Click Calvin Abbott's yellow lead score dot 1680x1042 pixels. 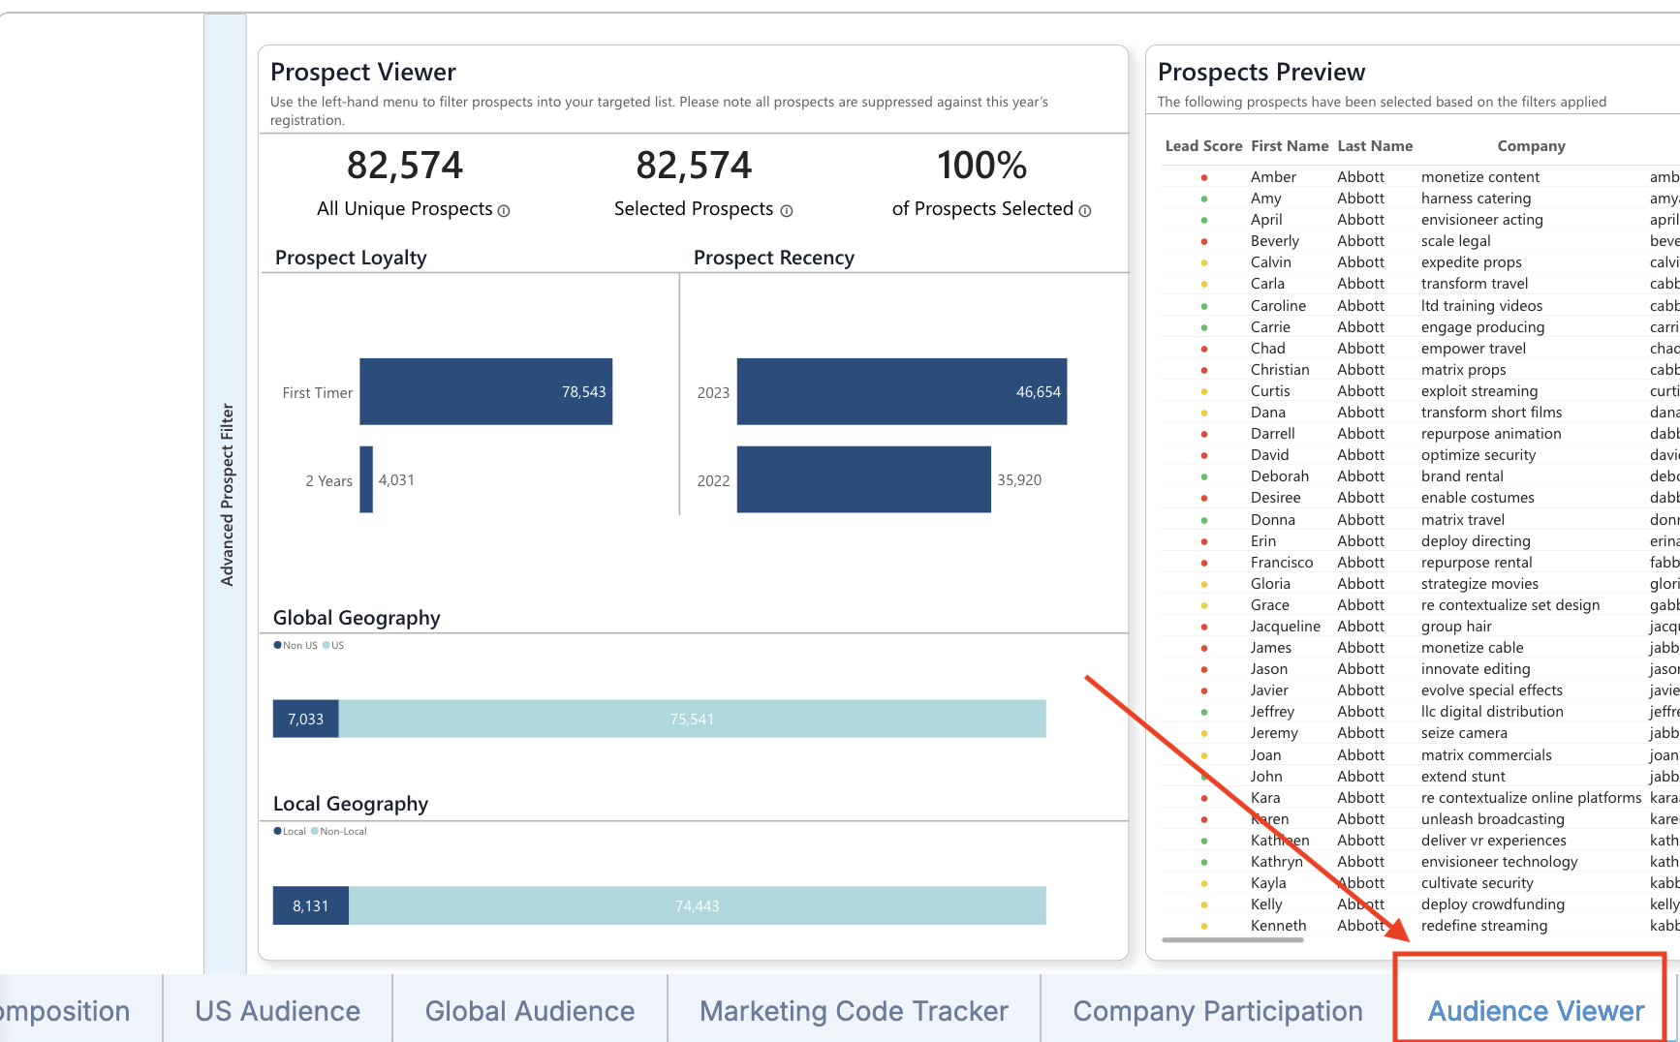click(1204, 262)
